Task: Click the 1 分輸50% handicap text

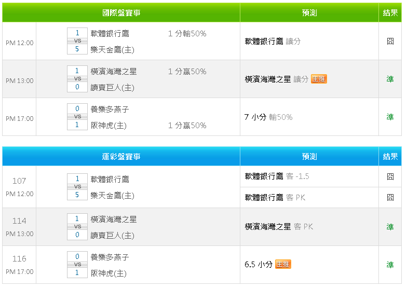Action: point(187,34)
